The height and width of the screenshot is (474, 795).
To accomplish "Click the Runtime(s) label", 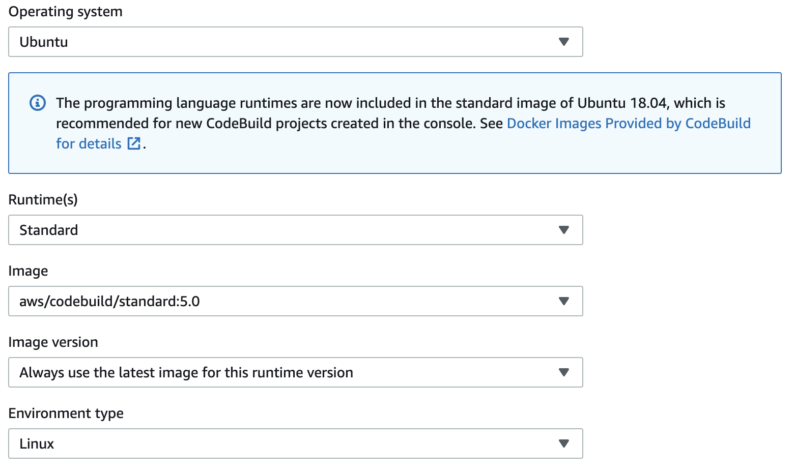I will tap(43, 199).
